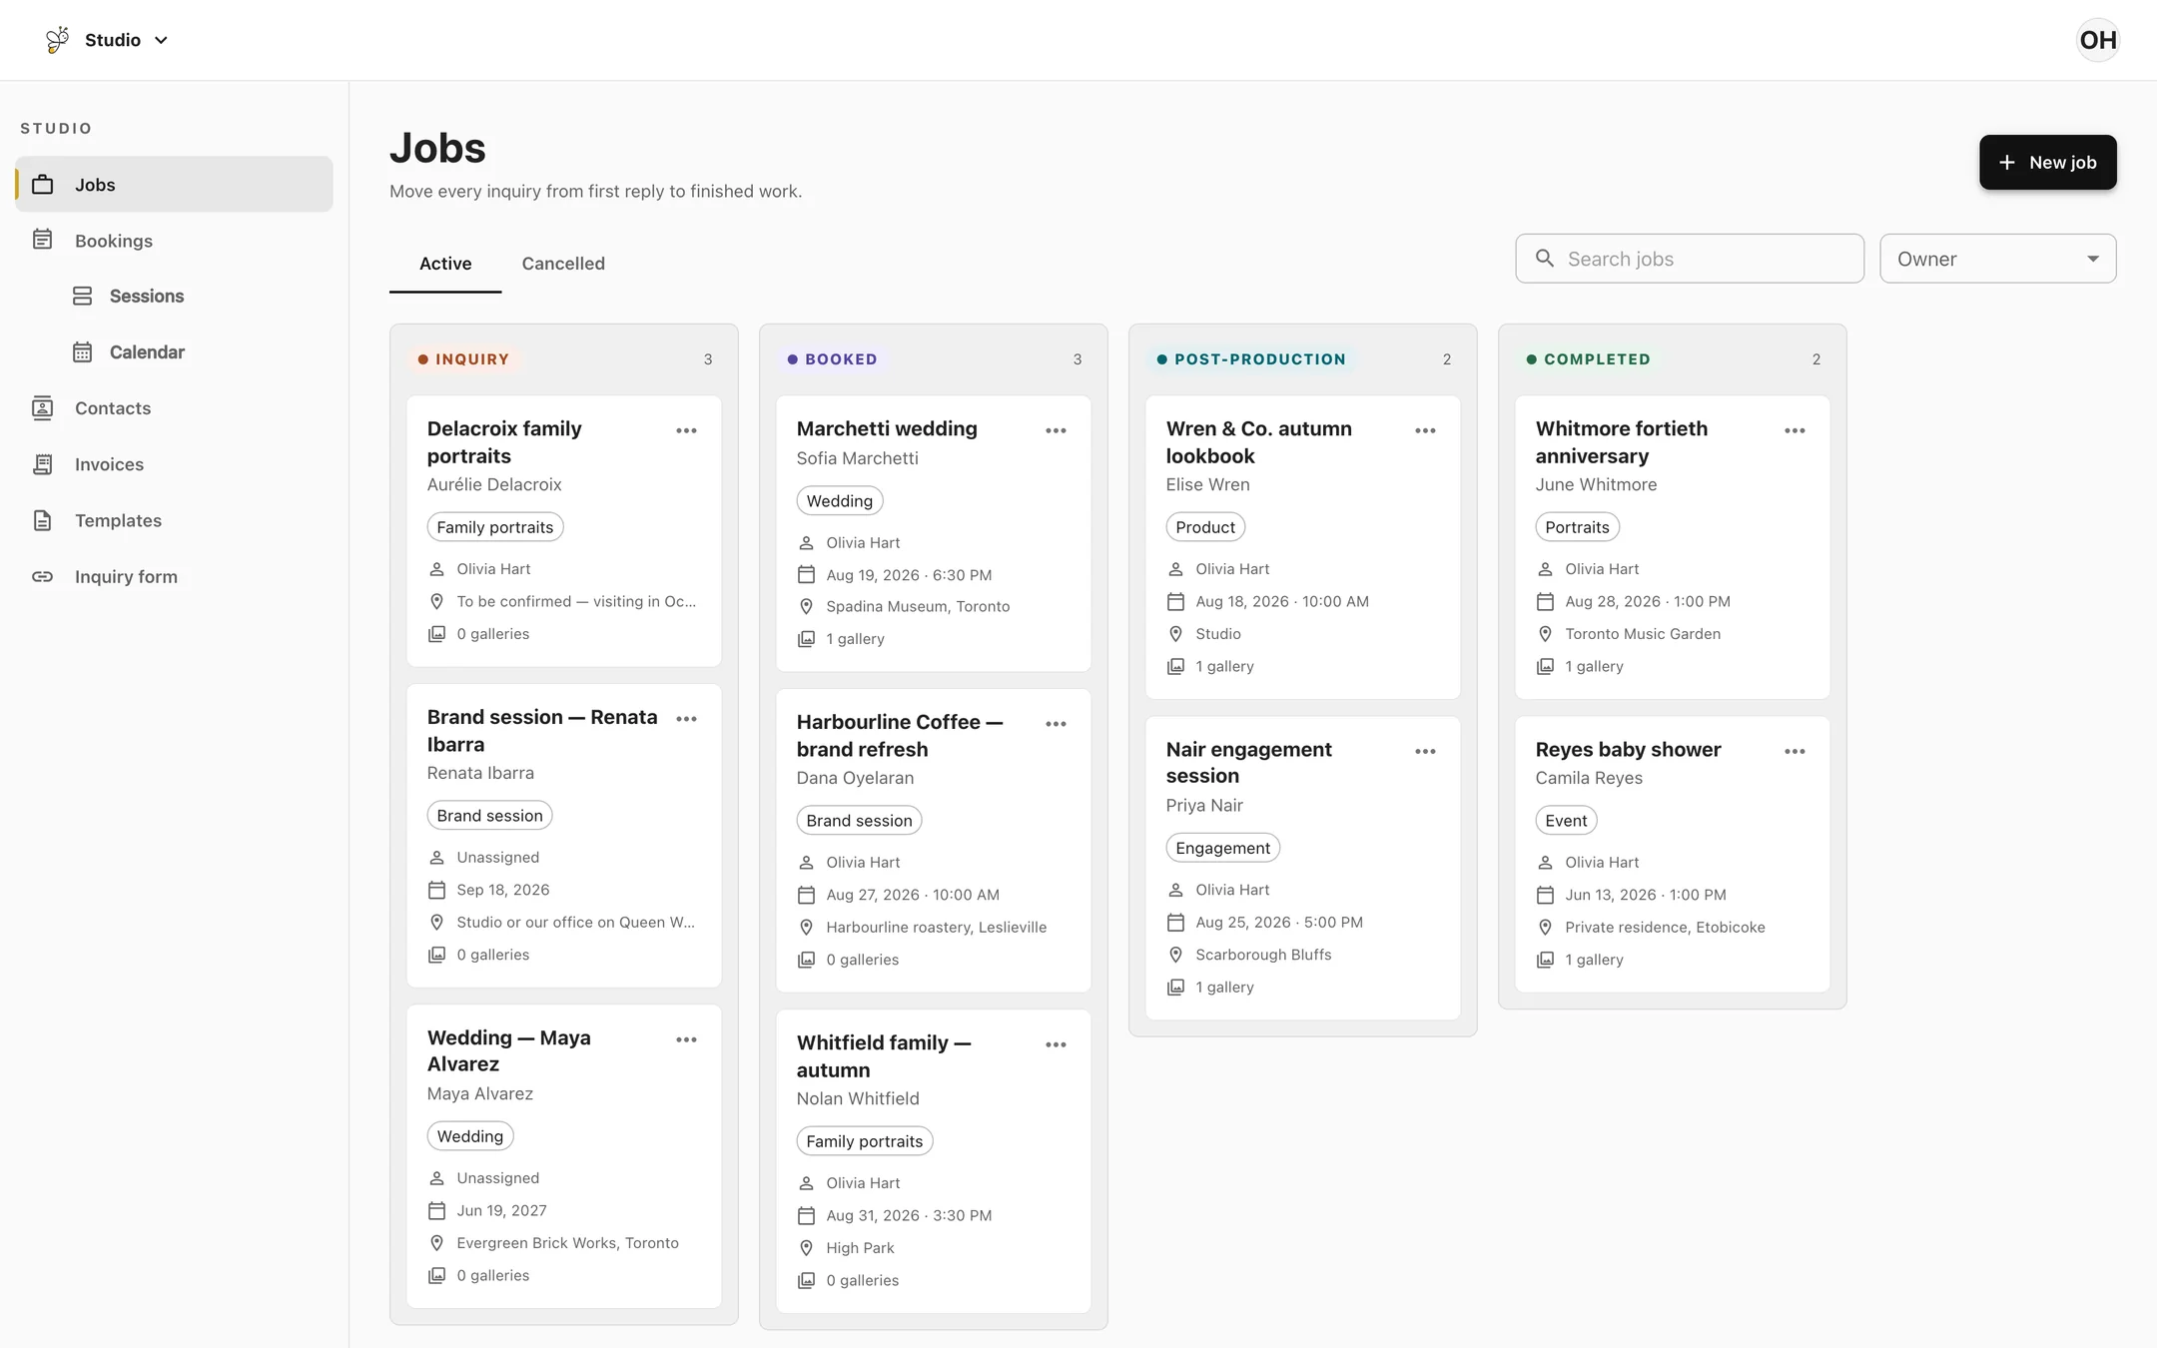Click the Studio bee logo icon
This screenshot has width=2157, height=1348.
click(x=58, y=40)
